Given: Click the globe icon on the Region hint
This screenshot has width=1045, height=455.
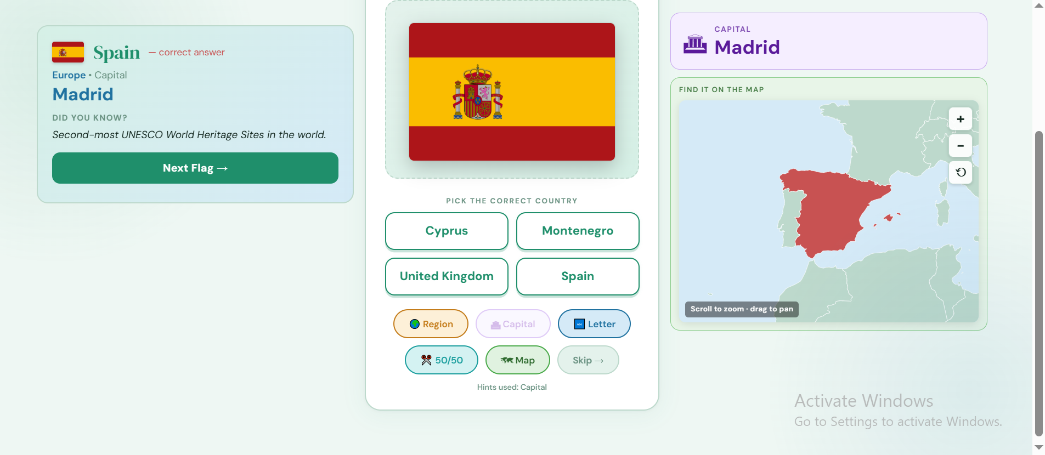Looking at the screenshot, I should pos(415,324).
